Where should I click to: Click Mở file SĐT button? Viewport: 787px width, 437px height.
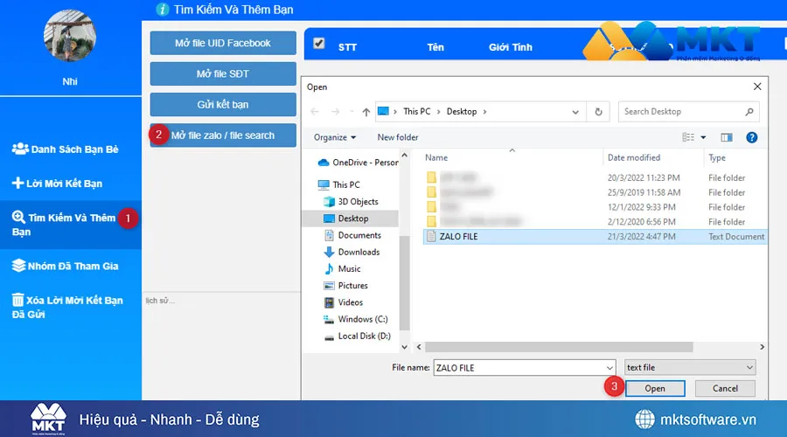[223, 73]
